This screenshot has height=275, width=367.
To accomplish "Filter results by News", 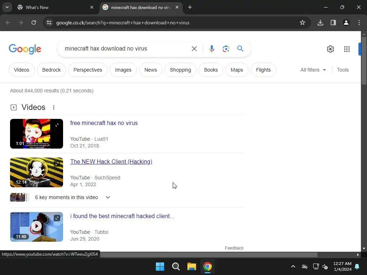I will [151, 70].
